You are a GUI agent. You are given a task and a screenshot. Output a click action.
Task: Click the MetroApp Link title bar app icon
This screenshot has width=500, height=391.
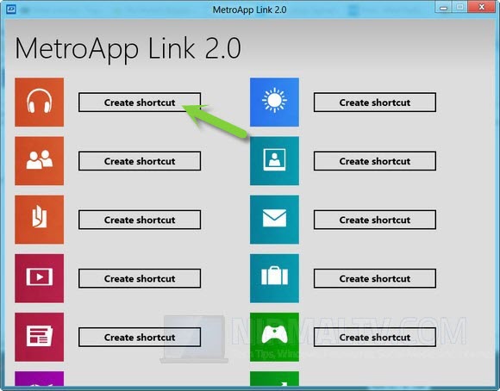point(11,9)
